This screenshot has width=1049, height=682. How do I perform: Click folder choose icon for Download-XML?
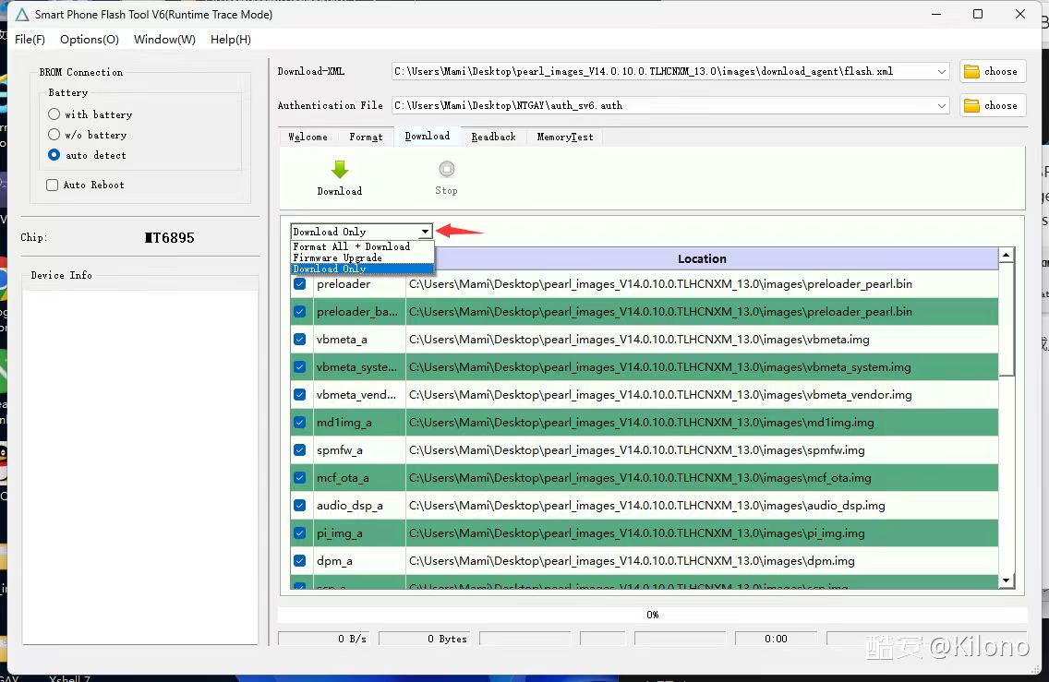pyautogui.click(x=971, y=72)
